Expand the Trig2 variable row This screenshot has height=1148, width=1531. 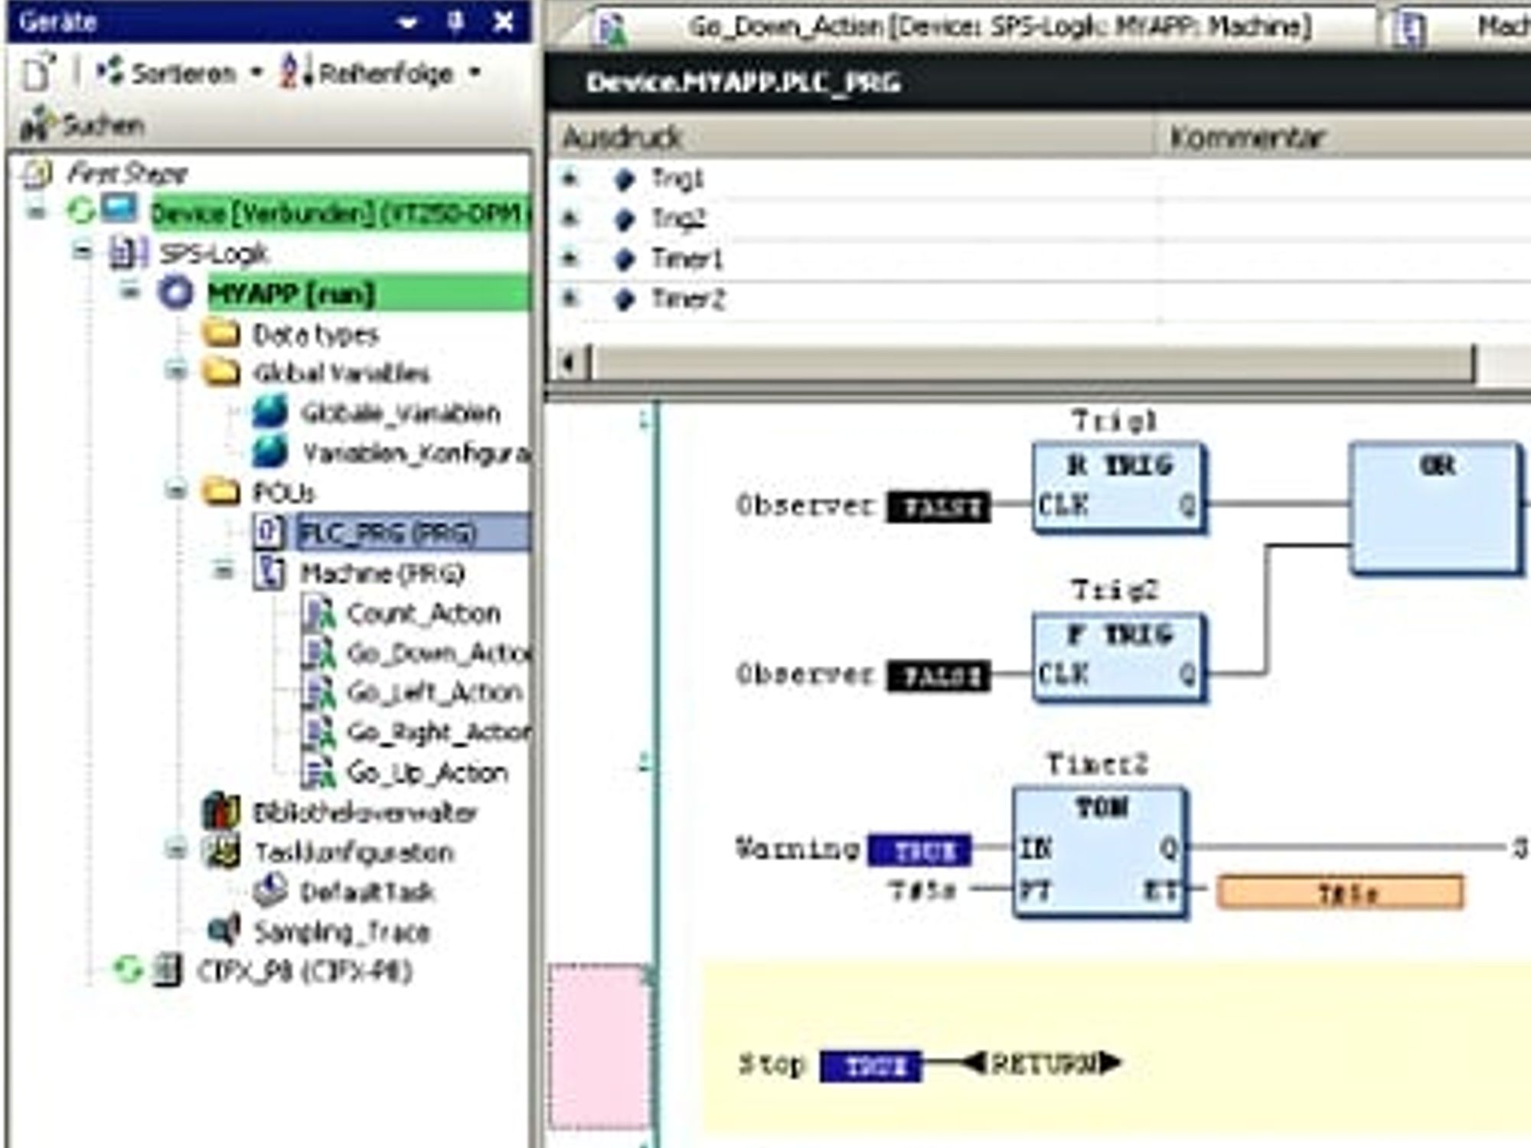[569, 218]
